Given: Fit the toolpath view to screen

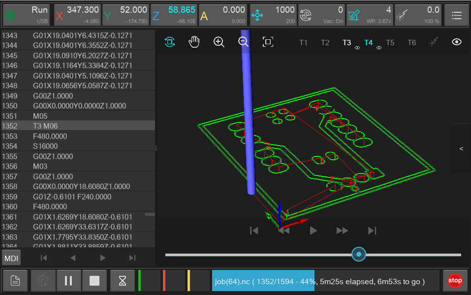Looking at the screenshot, I should pos(268,42).
